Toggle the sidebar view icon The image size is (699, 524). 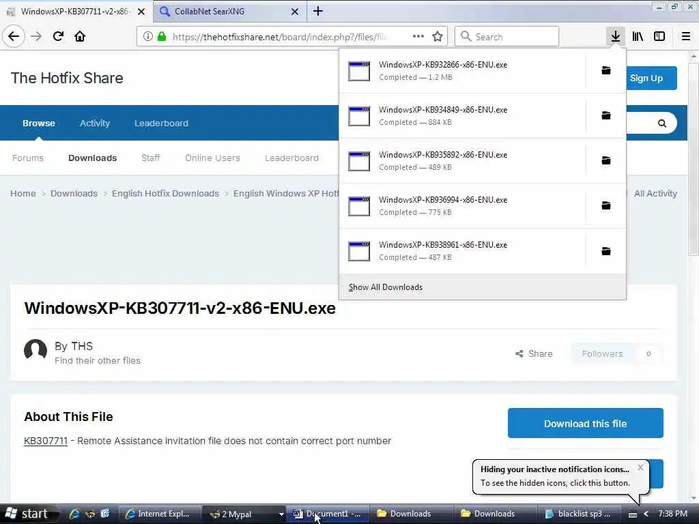click(659, 36)
